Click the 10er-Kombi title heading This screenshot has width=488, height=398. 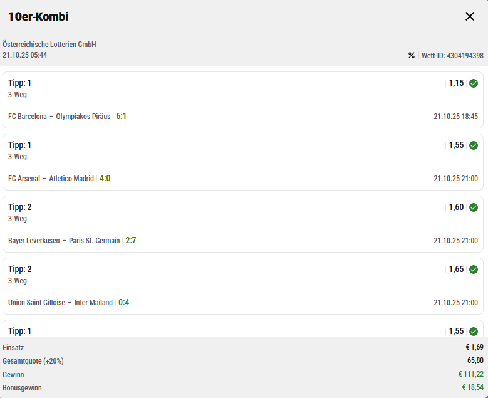pyautogui.click(x=38, y=17)
